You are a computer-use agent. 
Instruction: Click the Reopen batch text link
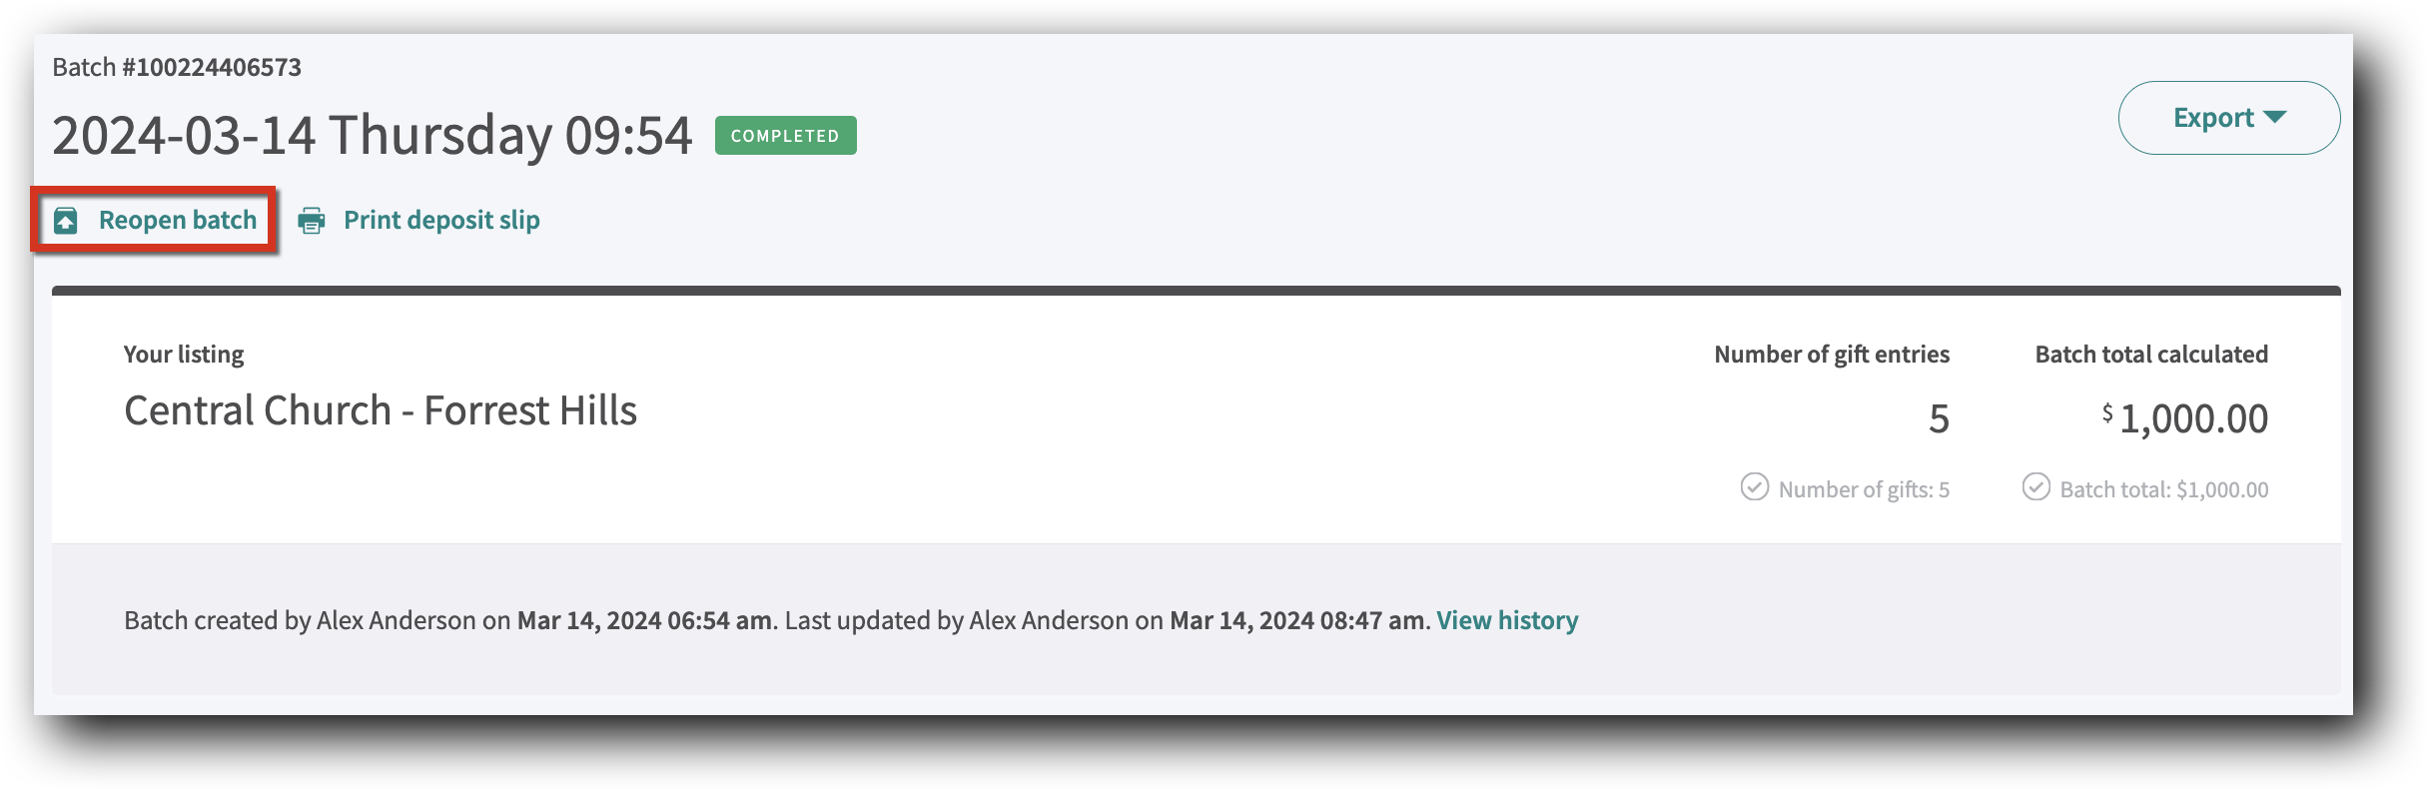point(178,221)
